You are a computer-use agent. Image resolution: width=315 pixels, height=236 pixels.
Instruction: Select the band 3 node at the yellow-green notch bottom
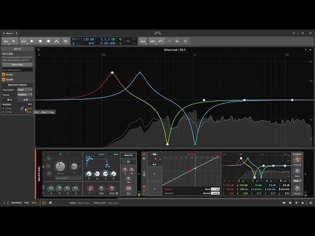point(167,144)
